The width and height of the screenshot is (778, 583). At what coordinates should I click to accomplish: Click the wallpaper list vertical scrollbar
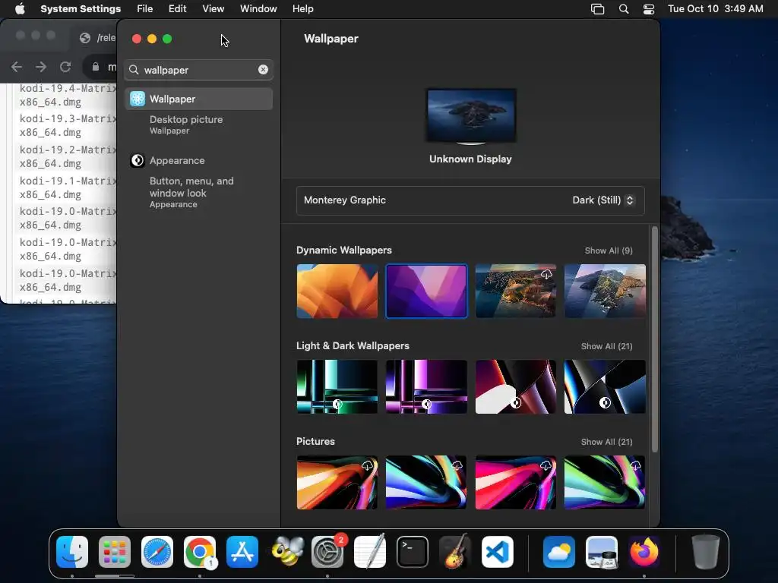(654, 339)
